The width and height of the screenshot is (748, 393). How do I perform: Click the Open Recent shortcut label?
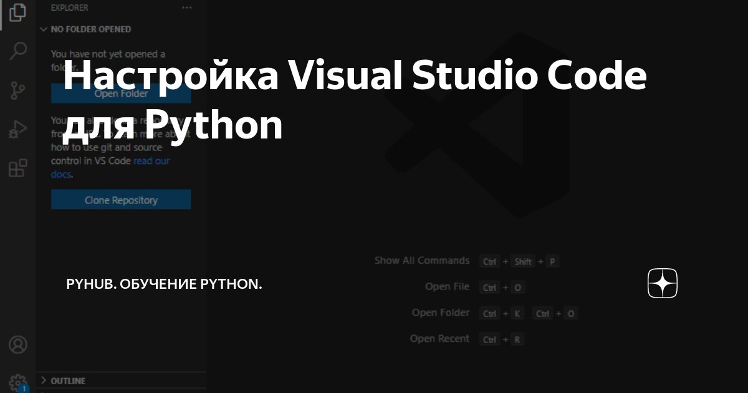click(439, 339)
